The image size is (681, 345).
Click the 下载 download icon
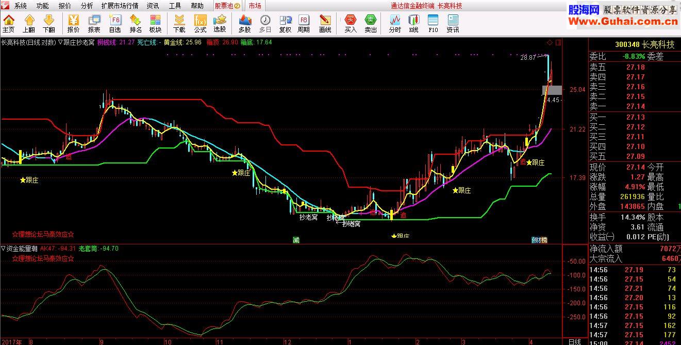tap(179, 23)
